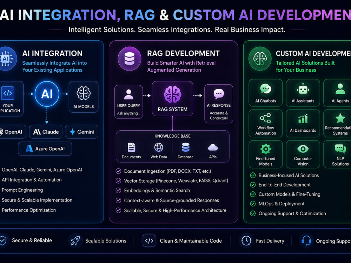The height and width of the screenshot is (263, 351).
Task: Click checkmark beside Ongoing Support & Optimization
Action: (253, 213)
